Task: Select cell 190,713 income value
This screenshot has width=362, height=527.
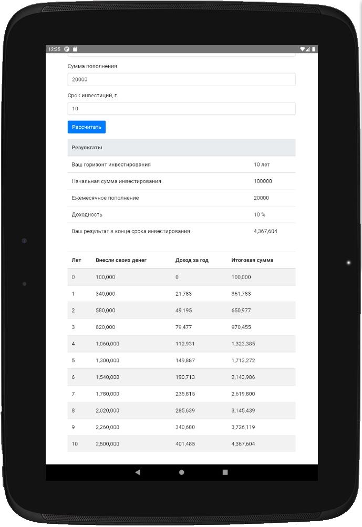Action: click(x=185, y=377)
